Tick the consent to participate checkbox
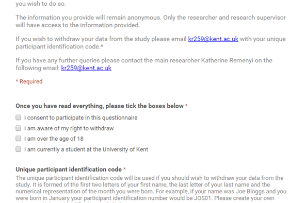Screen dimensions: 306x203 19,117
